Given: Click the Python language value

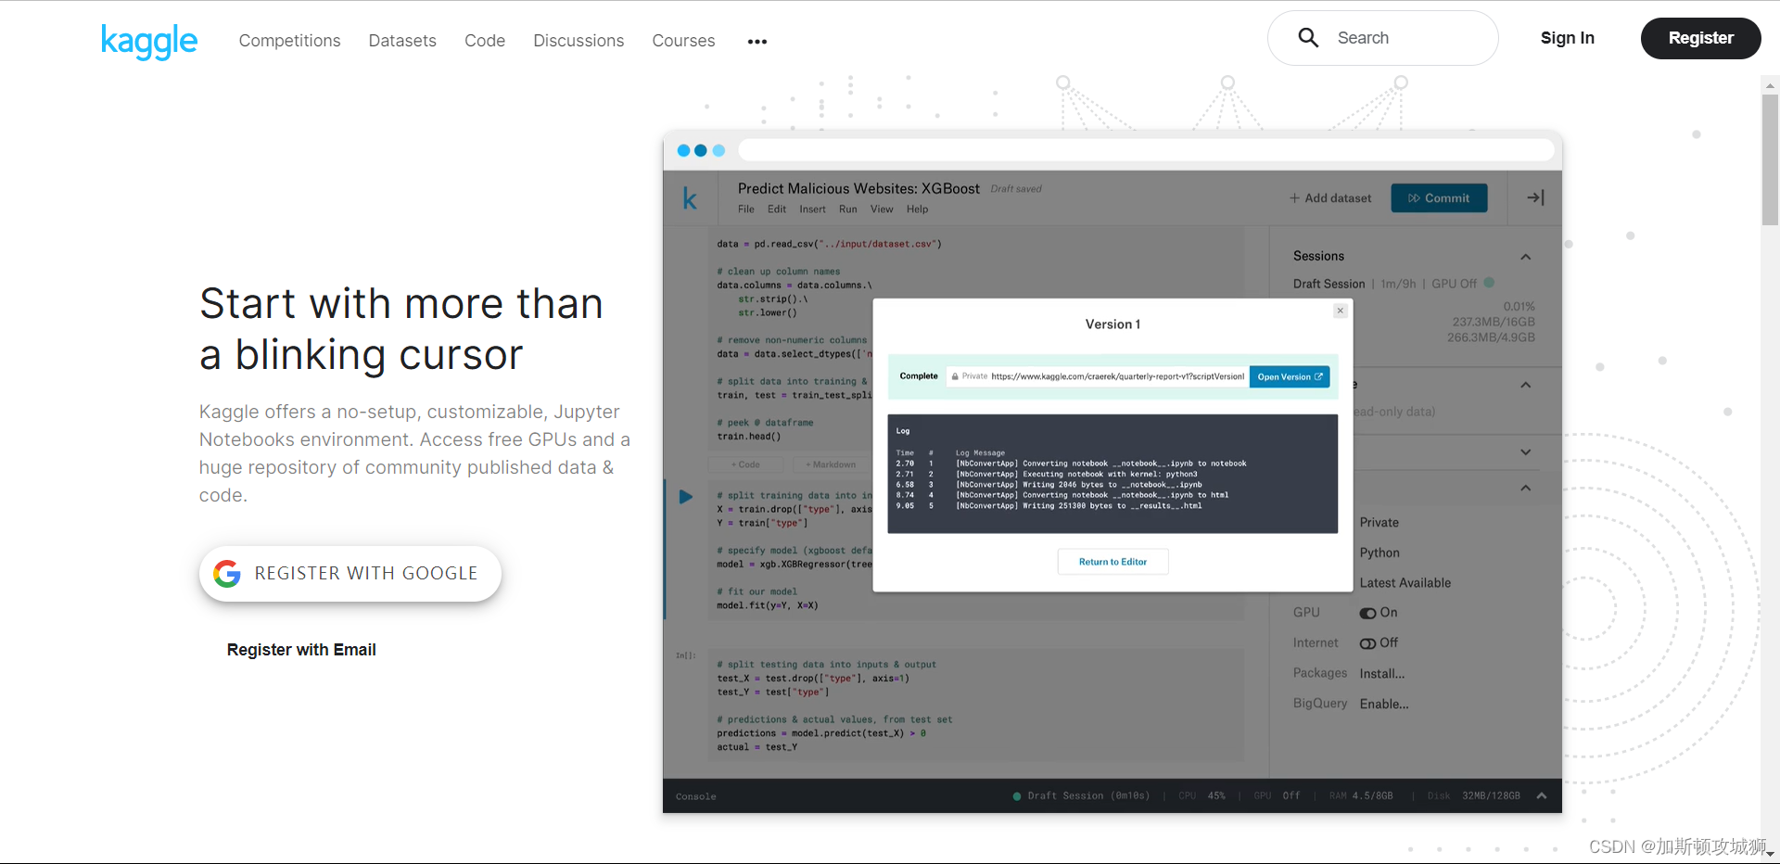Looking at the screenshot, I should 1379,553.
